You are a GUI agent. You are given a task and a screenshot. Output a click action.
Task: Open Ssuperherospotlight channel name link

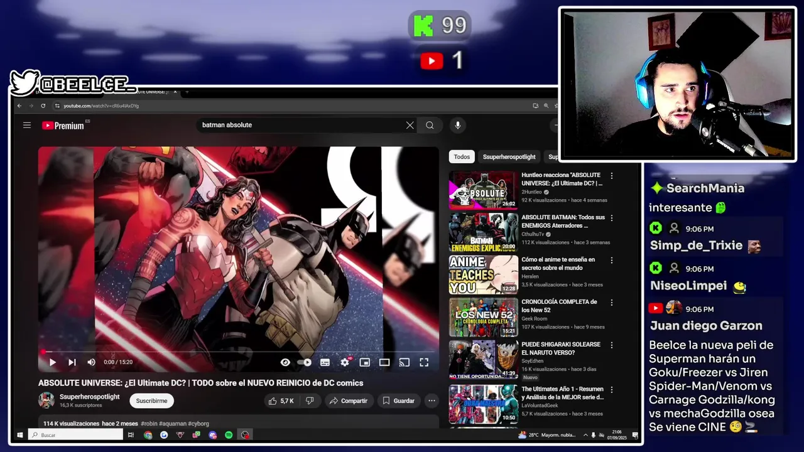[90, 397]
